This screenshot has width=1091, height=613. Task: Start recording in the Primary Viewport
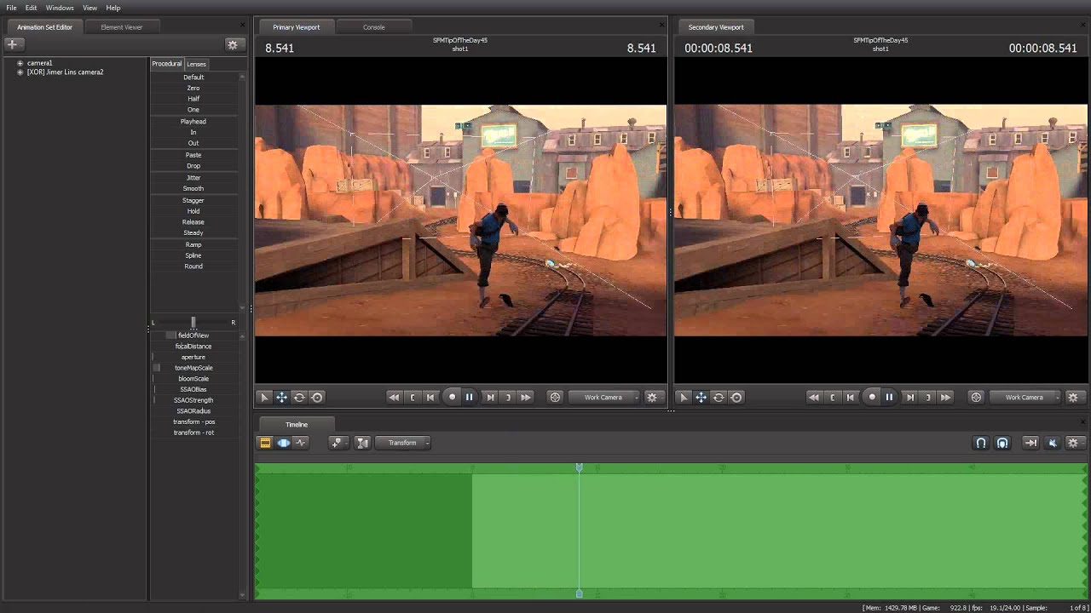453,397
